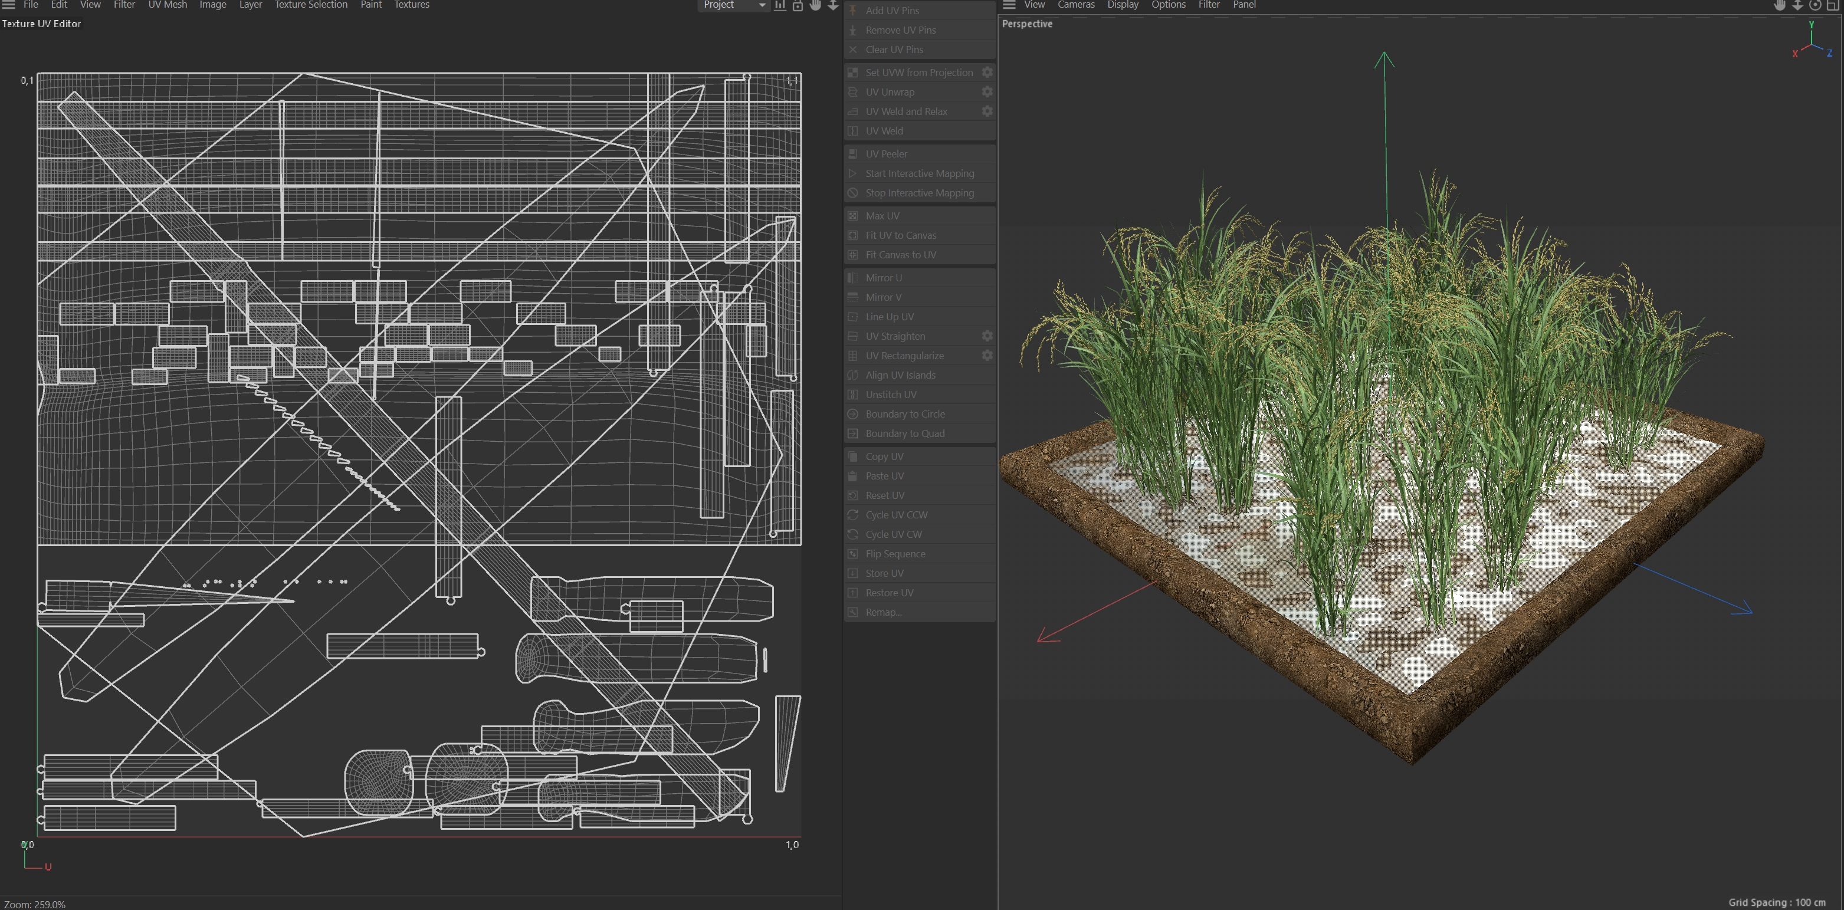This screenshot has width=1844, height=910.
Task: Click the hamburger menu icon in the UV editor
Action: click(9, 5)
